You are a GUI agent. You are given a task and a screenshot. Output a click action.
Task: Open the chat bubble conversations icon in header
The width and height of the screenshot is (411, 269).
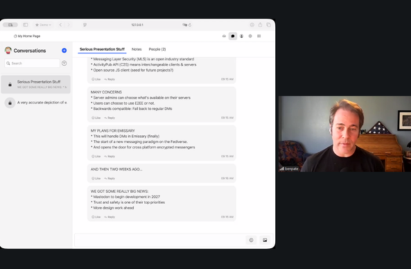pos(233,36)
